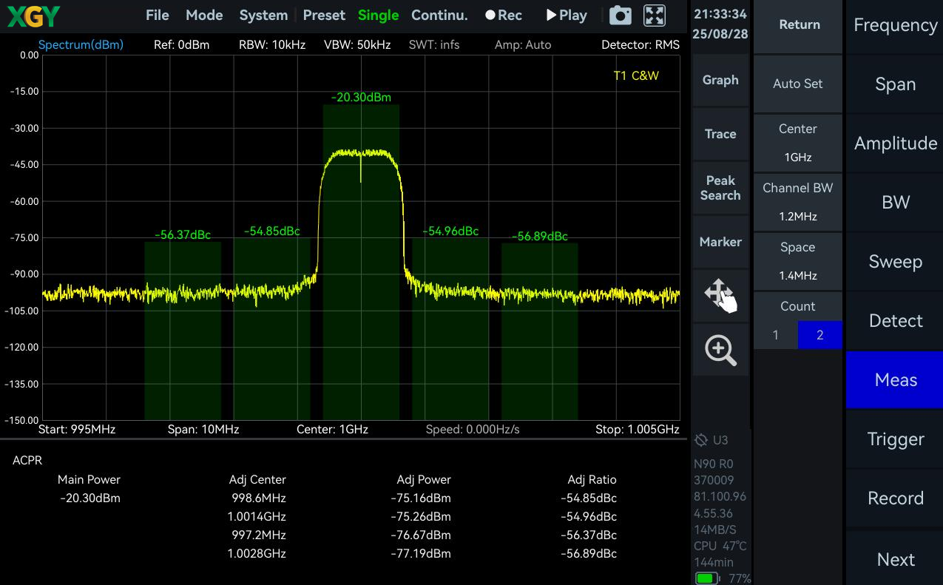Click the Span: 10MHz label

[x=203, y=429]
